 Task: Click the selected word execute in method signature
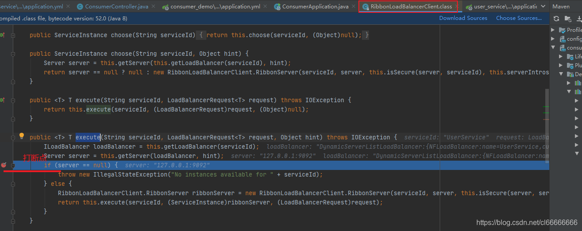[x=88, y=137]
